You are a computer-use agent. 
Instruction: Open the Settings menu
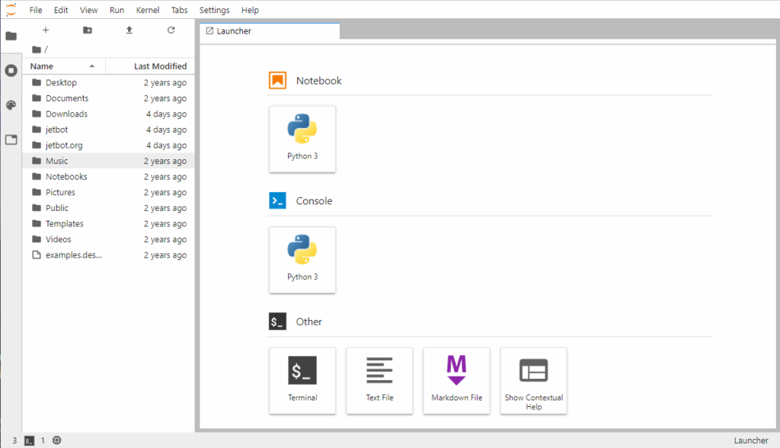[x=214, y=11]
